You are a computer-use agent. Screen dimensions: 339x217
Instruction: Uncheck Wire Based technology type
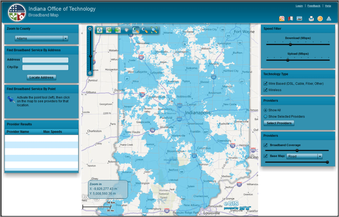click(x=266, y=83)
